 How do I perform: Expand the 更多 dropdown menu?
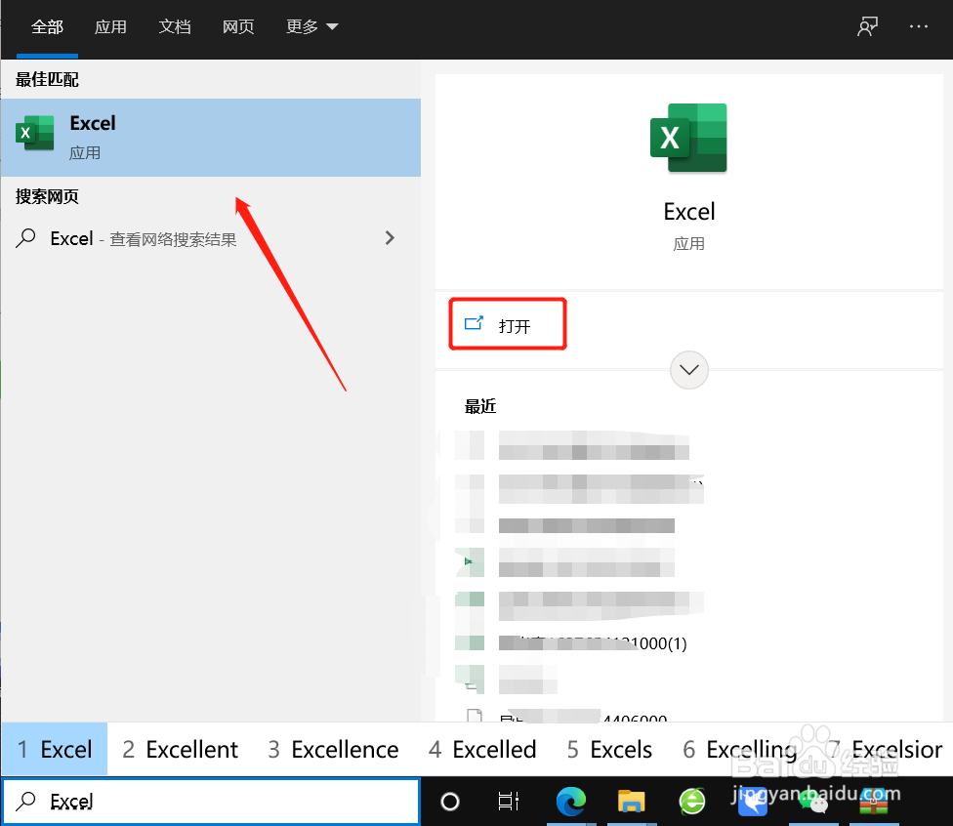(311, 26)
